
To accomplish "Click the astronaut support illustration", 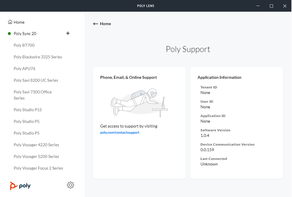I will tap(139, 102).
